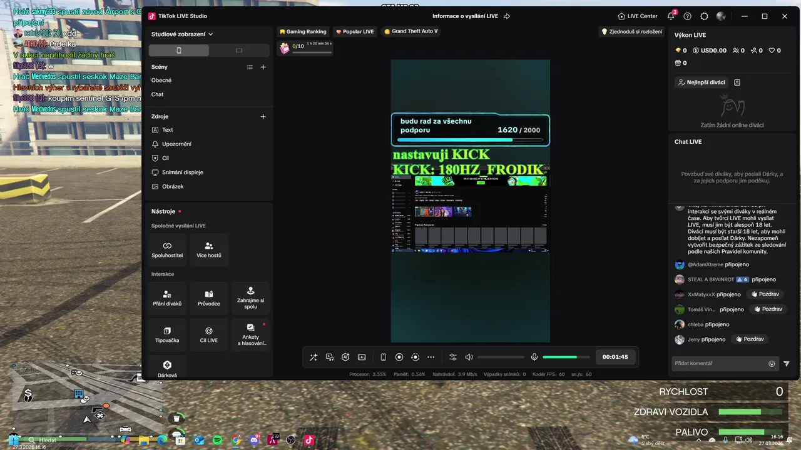
Task: Click the Grand Theft Auto V tag
Action: click(x=411, y=31)
